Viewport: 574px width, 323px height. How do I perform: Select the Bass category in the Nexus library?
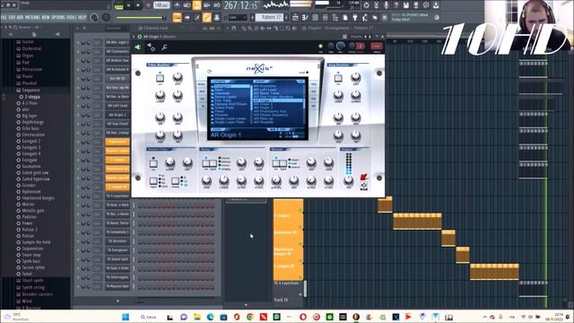pyautogui.click(x=219, y=90)
